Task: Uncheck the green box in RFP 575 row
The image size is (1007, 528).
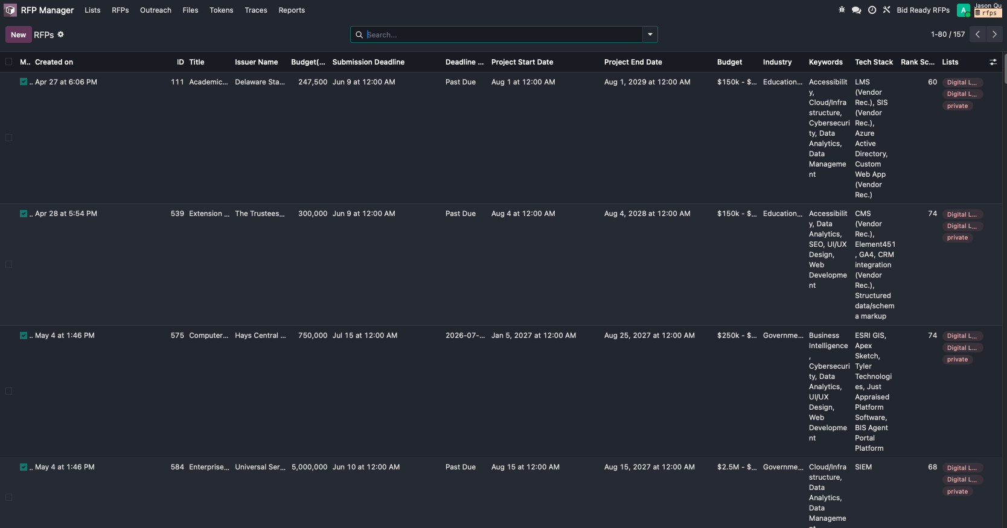Action: pyautogui.click(x=24, y=336)
